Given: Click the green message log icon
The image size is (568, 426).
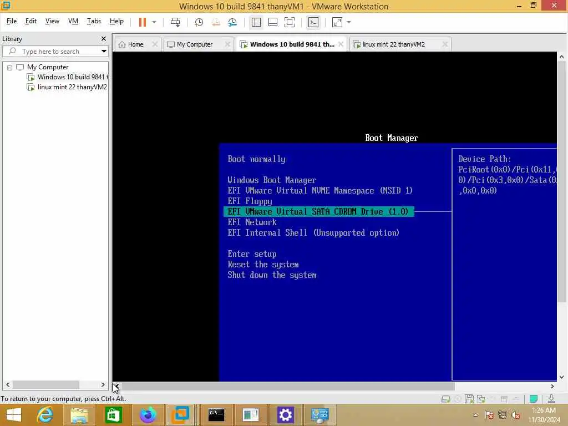Looking at the screenshot, I should [534, 399].
